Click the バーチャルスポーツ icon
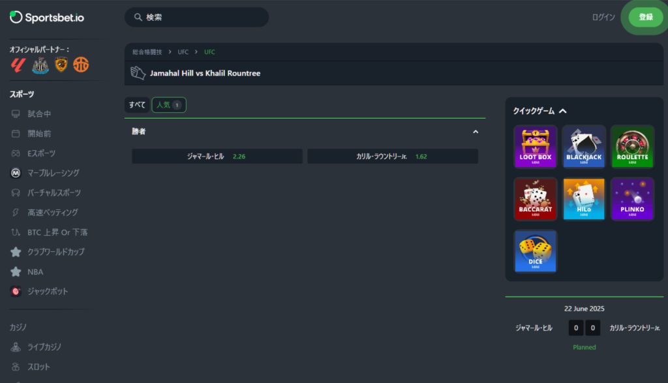 pyautogui.click(x=16, y=192)
